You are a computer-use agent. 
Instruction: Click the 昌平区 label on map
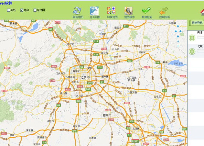71,44
